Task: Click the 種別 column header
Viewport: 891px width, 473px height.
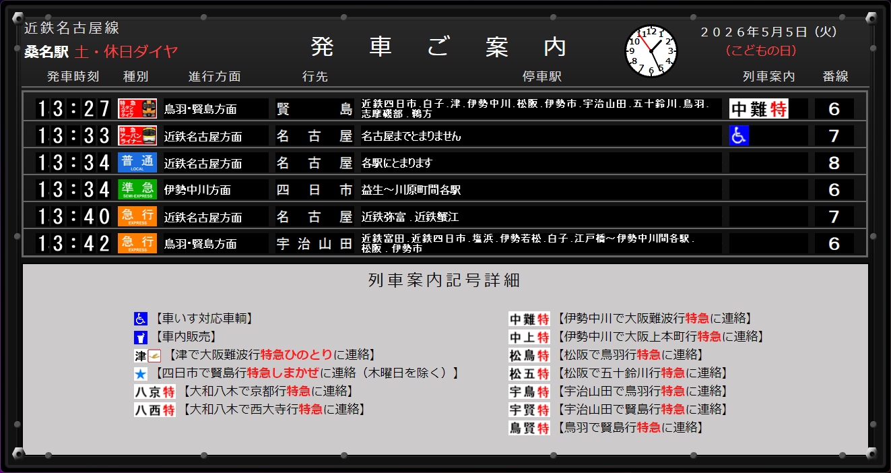Action: [x=135, y=76]
